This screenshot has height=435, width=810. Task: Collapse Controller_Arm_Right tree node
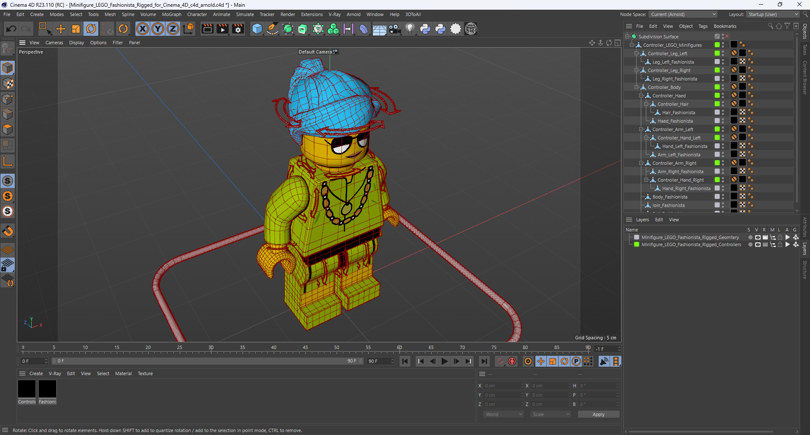[641, 163]
